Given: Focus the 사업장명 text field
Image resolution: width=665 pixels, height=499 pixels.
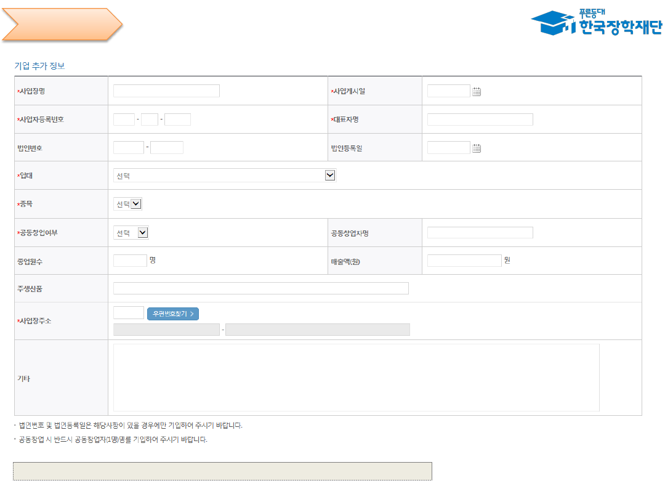Looking at the screenshot, I should pyautogui.click(x=166, y=91).
